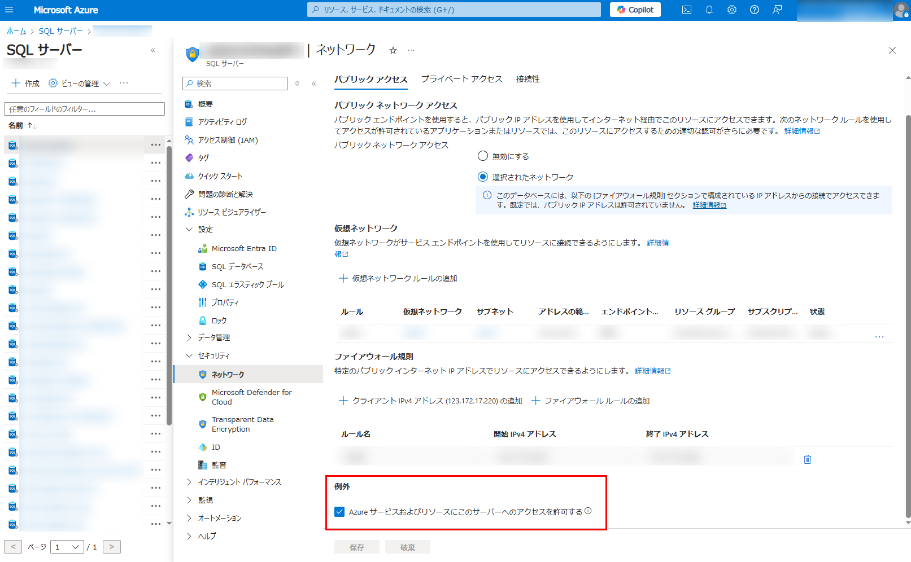This screenshot has height=562, width=911.
Task: Open クイック スタート
Action: pos(220,176)
